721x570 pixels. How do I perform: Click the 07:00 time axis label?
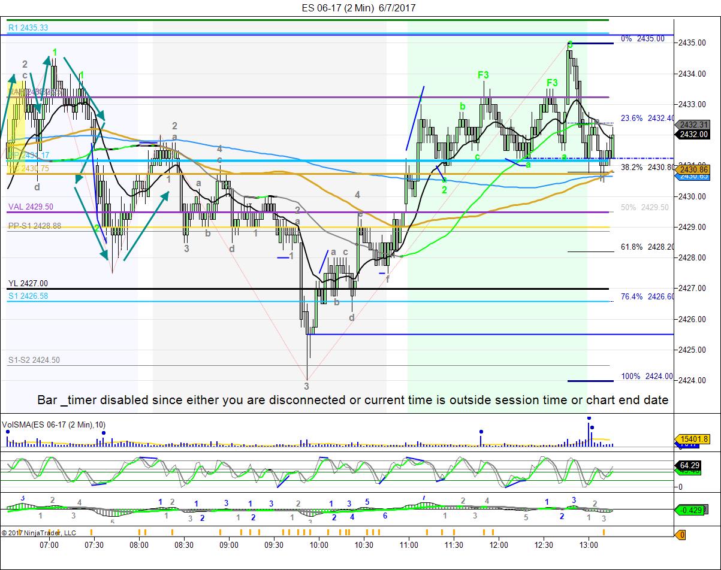point(49,544)
